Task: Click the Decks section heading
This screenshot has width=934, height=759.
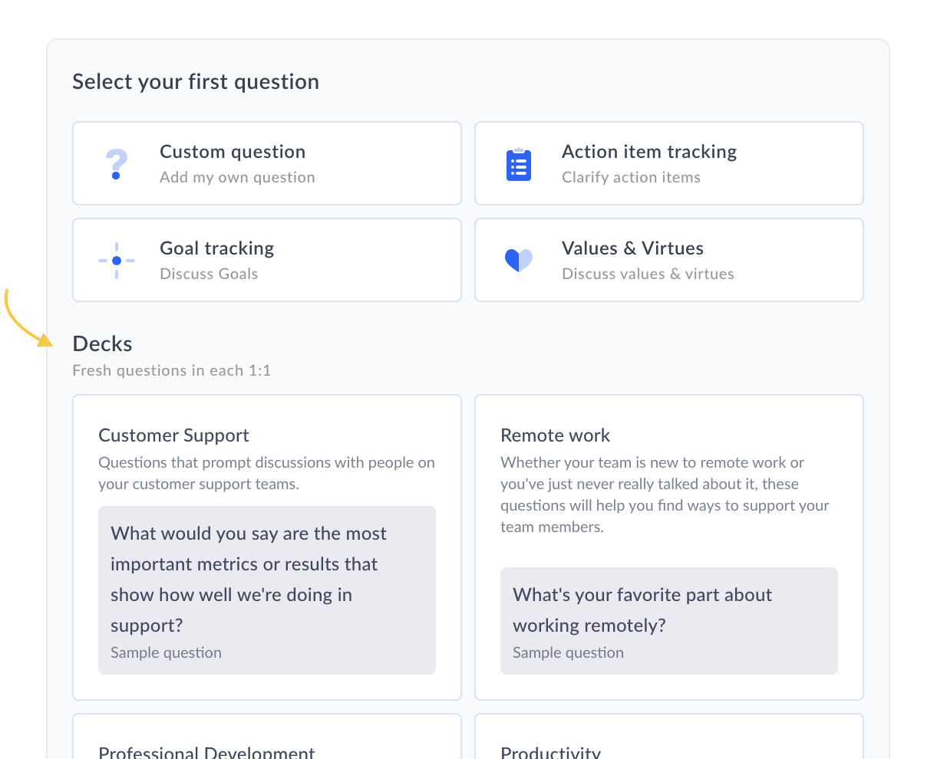Action: (x=102, y=344)
